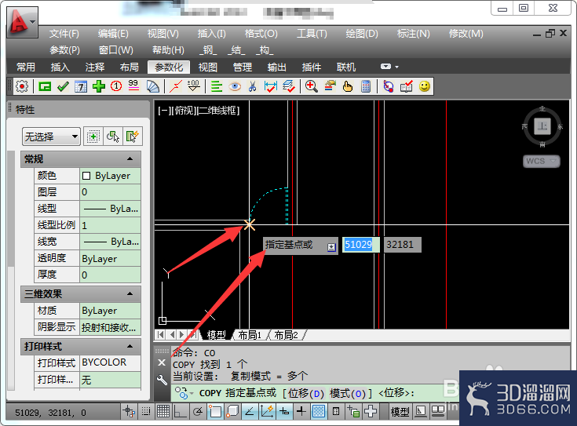Click the calculator icon in toolbar

(x=366, y=87)
